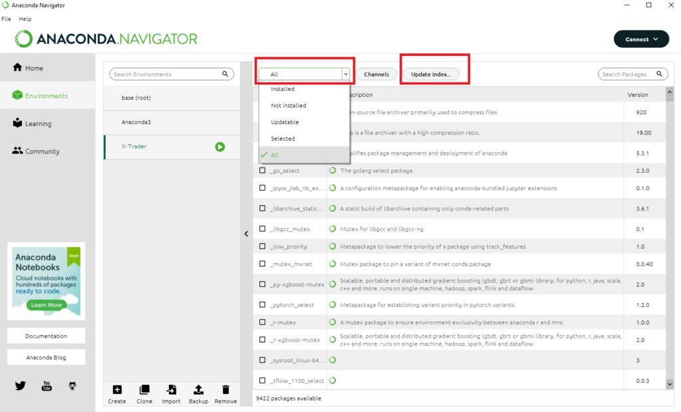Check the _sysroot_linux-64 package checkbox
Screen dimensions: 681x412
(262, 360)
